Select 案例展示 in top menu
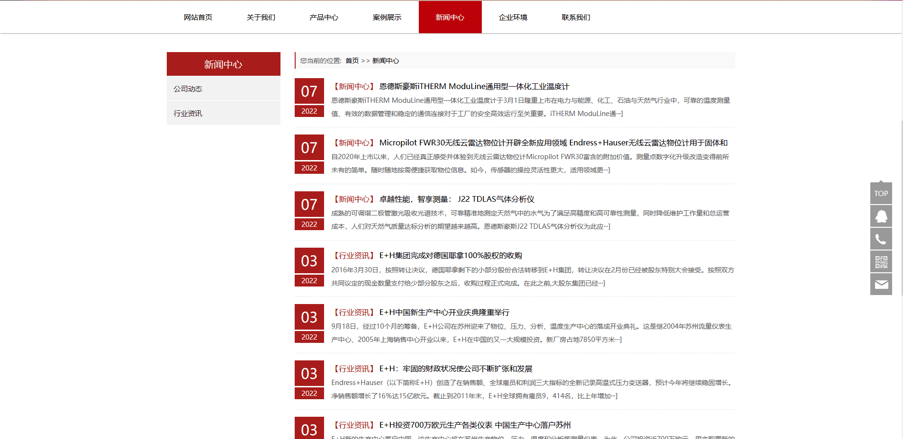 [x=387, y=18]
